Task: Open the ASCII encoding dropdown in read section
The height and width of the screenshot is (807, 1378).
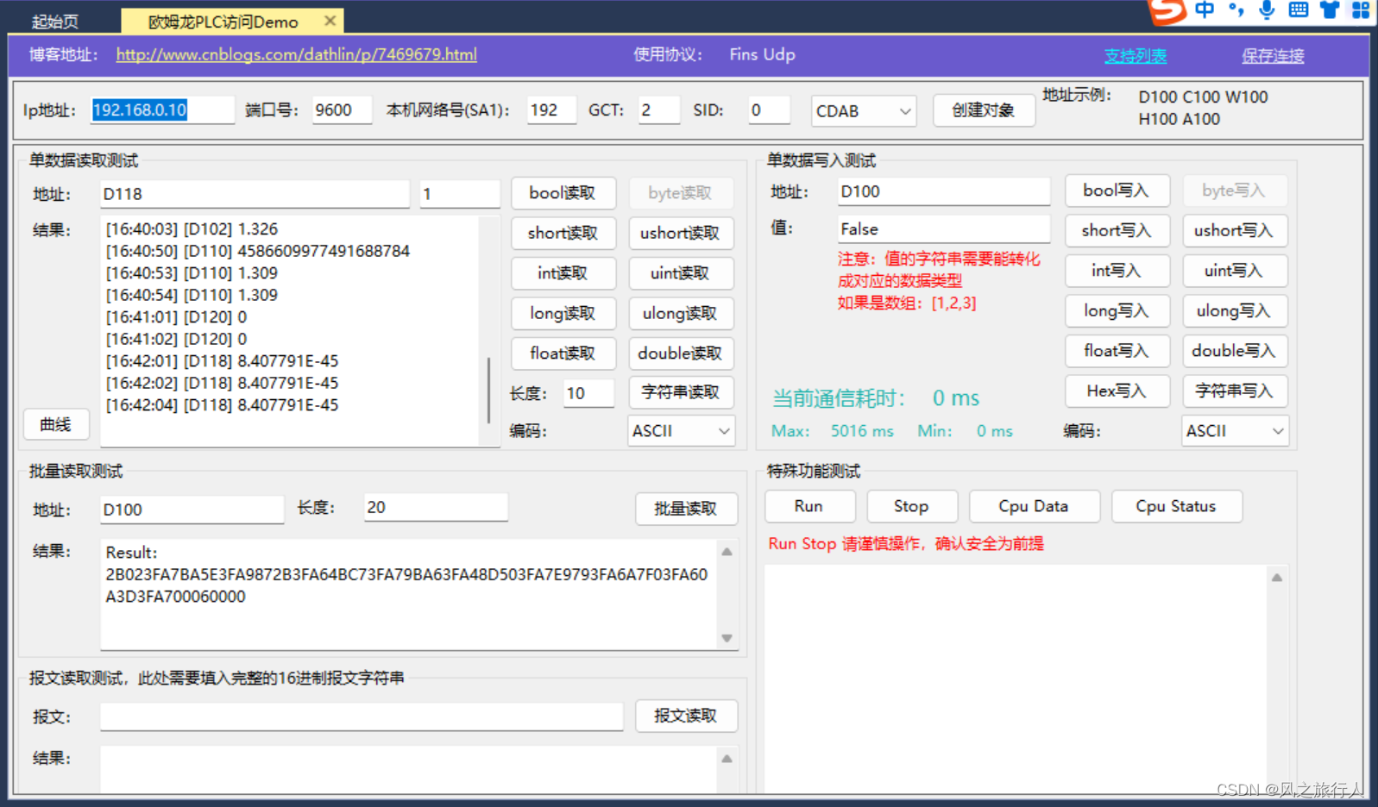Action: click(x=682, y=431)
